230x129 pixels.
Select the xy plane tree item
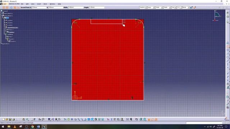pyautogui.click(x=10, y=20)
